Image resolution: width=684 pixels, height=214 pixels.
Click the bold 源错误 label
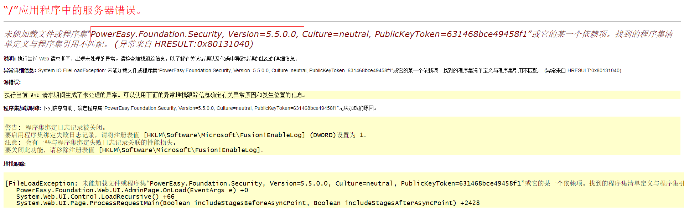[x=12, y=82]
